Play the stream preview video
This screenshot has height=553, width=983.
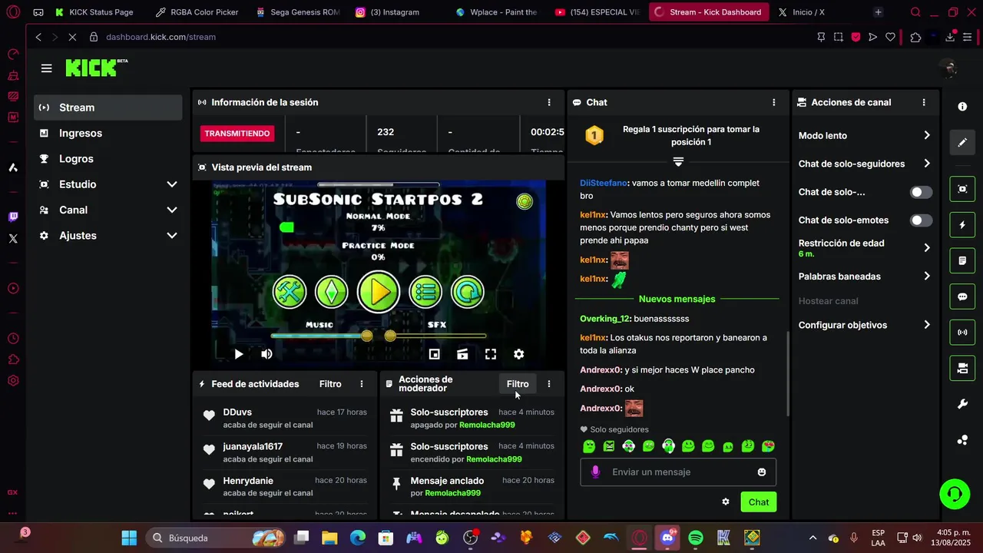pos(239,354)
